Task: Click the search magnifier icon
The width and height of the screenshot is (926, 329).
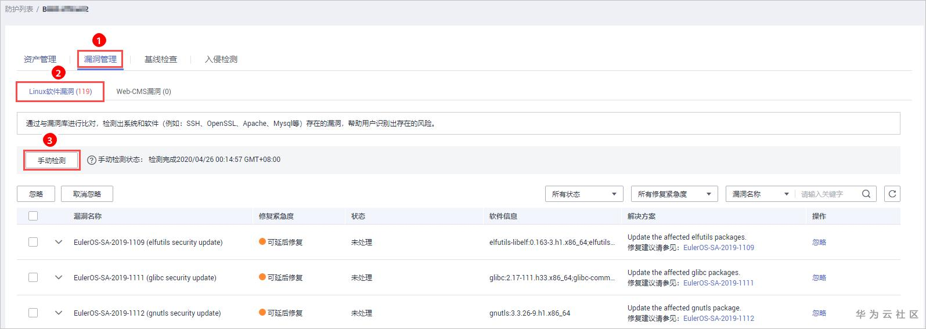Action: (866, 194)
